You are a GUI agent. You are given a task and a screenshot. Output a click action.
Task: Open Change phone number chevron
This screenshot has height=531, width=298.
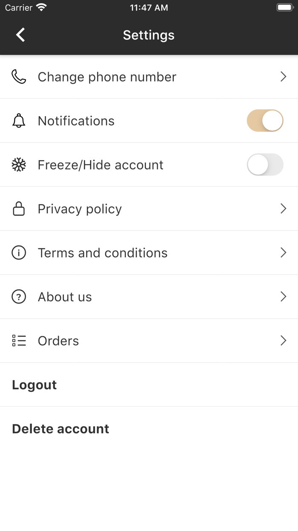point(283,77)
